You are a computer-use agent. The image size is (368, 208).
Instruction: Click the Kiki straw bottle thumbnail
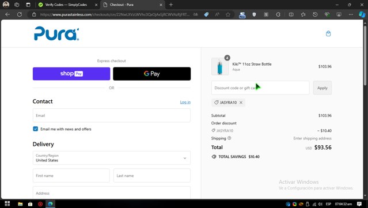220,67
